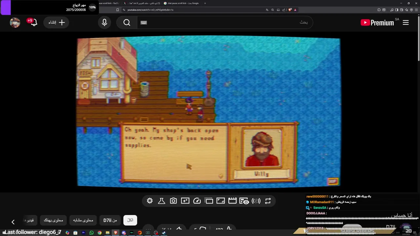Click the zoom magnifier icon in address bar
Screen dimensions: 420x236
[272, 10]
